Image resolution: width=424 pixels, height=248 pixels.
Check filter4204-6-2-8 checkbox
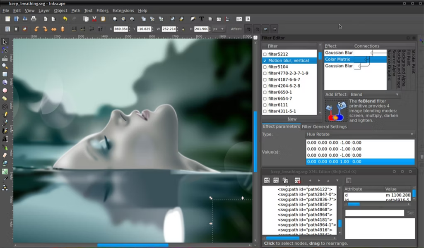pyautogui.click(x=265, y=86)
